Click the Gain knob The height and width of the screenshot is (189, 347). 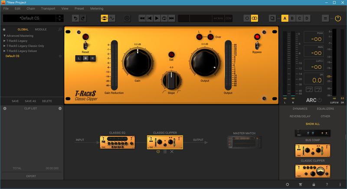point(137,63)
